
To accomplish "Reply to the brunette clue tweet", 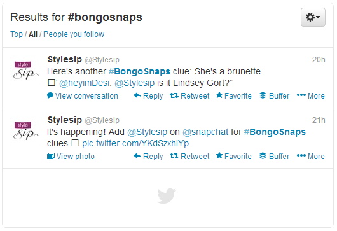I will 148,95.
